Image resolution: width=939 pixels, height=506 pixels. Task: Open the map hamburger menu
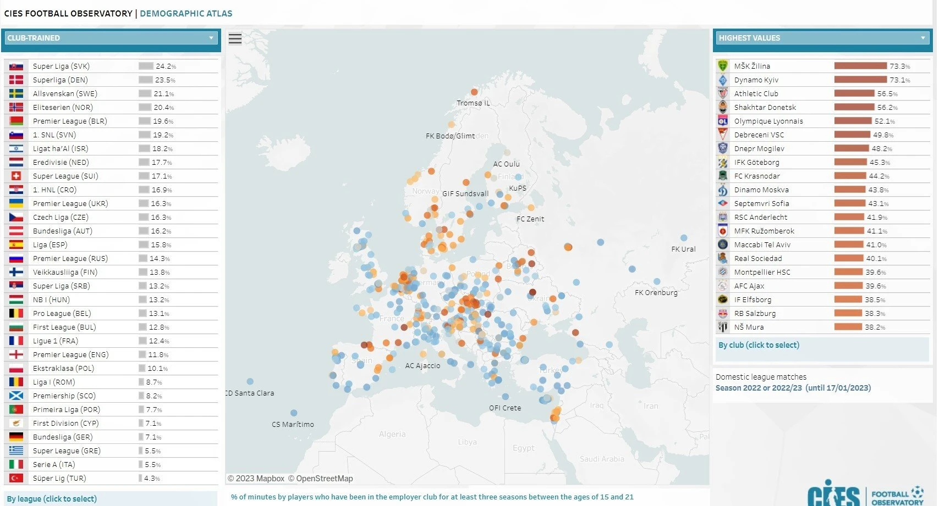pos(235,38)
